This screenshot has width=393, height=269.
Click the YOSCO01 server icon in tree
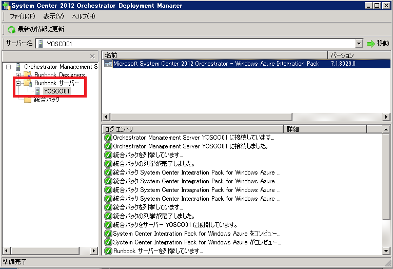pyautogui.click(x=37, y=91)
